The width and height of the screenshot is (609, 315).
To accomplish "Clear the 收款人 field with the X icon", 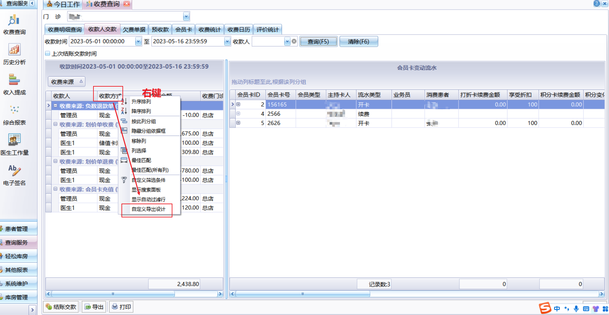I will 294,41.
